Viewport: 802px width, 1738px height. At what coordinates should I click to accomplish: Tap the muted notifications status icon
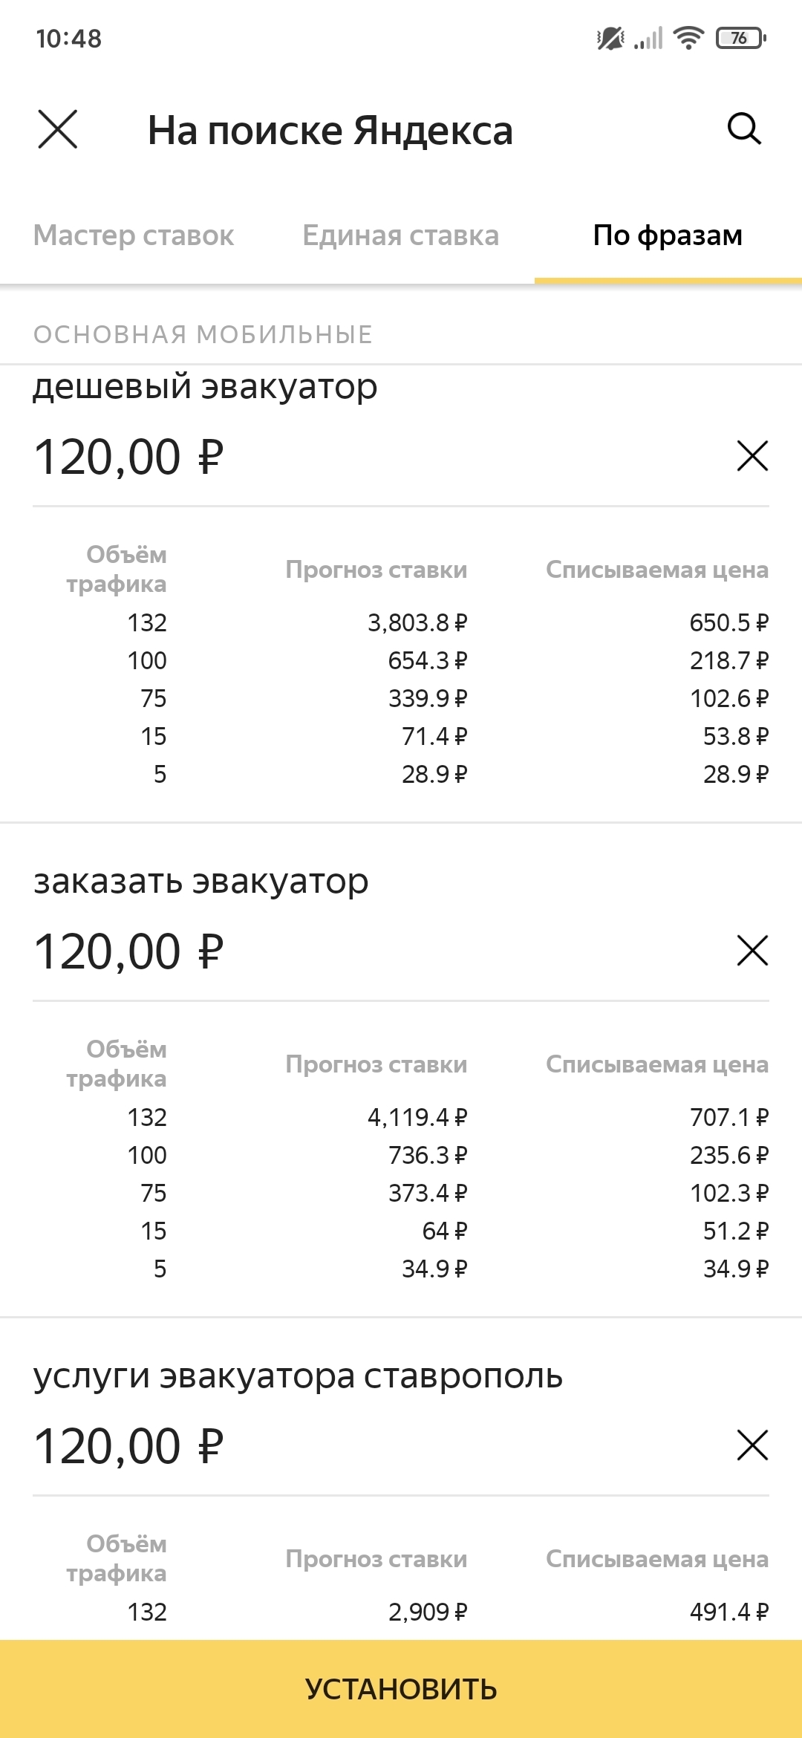610,38
